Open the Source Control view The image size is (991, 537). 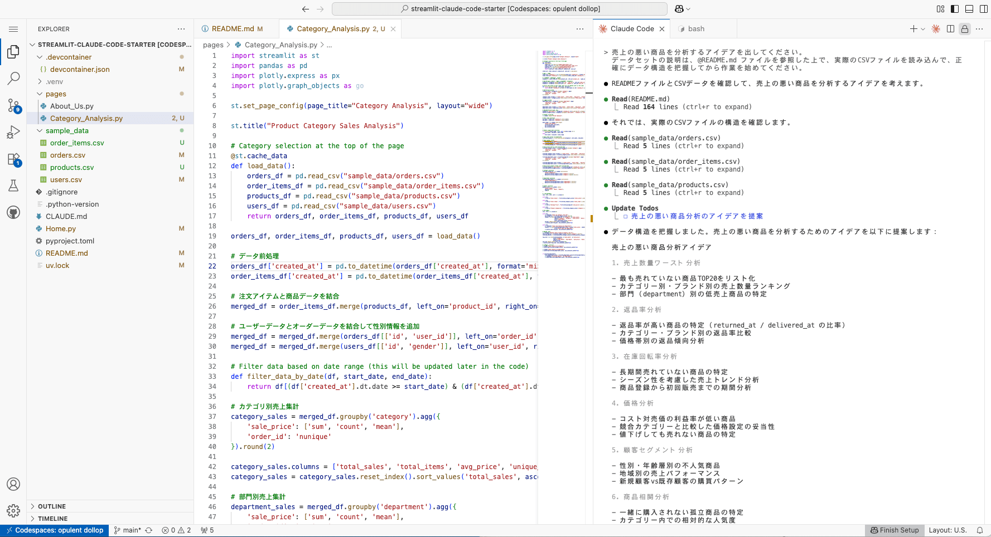pyautogui.click(x=13, y=105)
